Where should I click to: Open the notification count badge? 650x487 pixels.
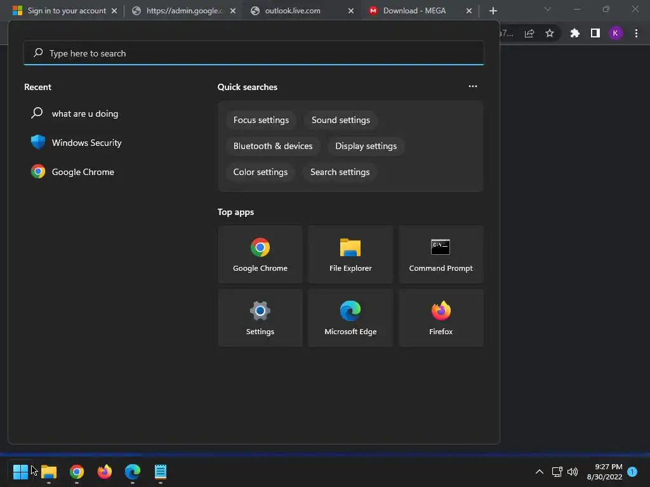[x=632, y=471]
